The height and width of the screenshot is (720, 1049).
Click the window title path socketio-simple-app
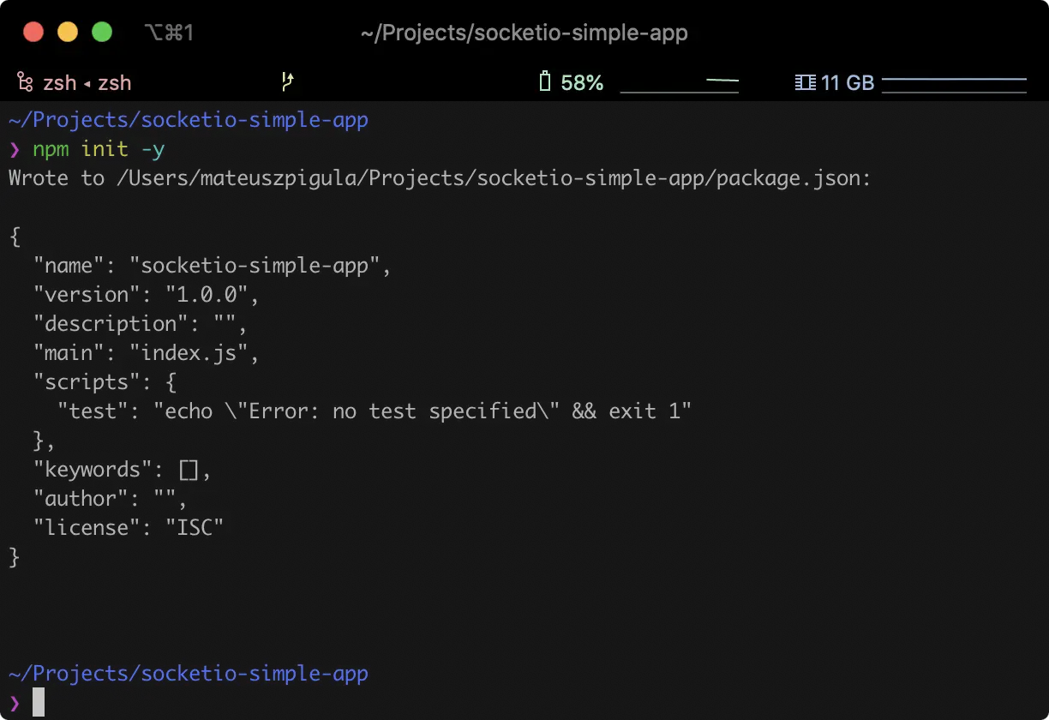point(524,33)
